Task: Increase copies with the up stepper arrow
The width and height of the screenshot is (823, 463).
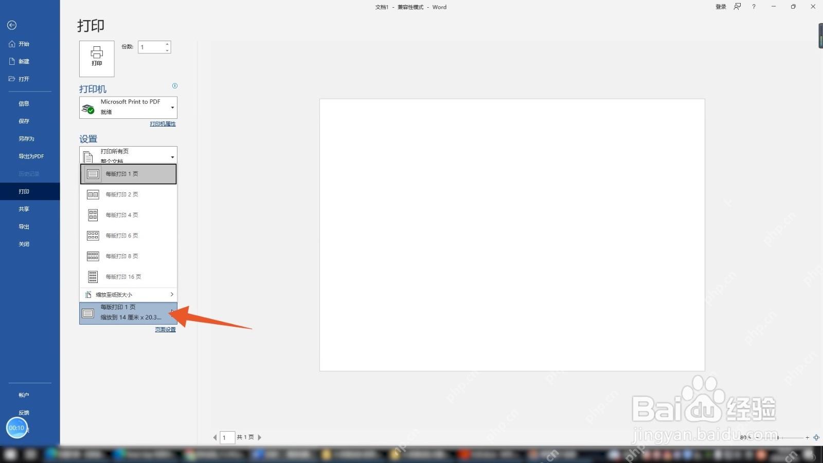Action: [x=167, y=44]
